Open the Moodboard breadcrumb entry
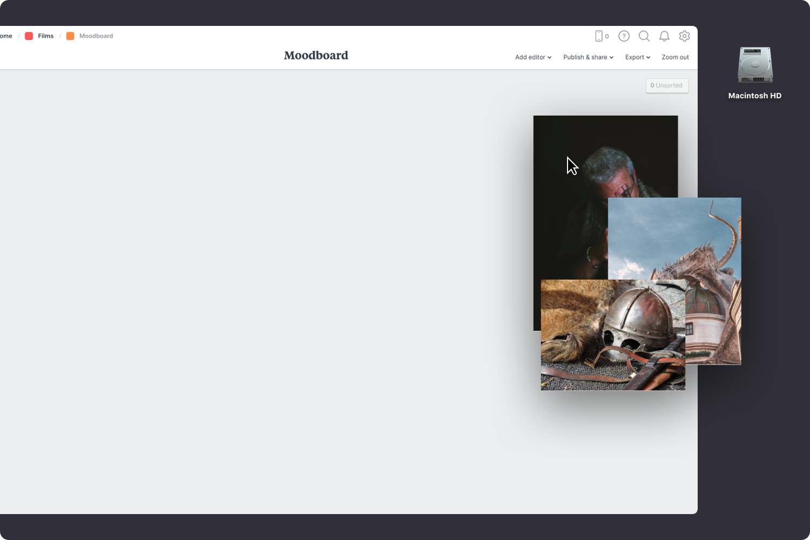 96,36
